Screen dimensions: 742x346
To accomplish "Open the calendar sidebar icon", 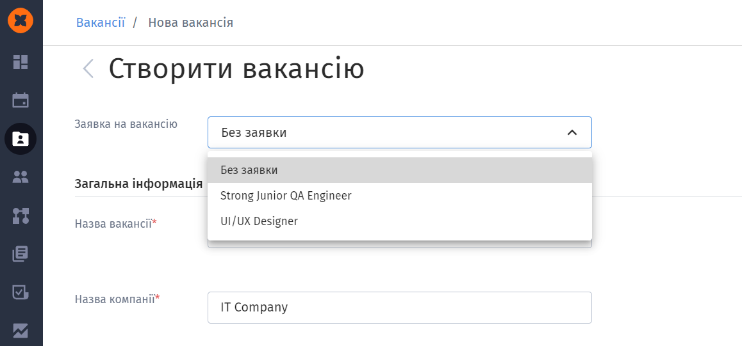I will pyautogui.click(x=21, y=100).
